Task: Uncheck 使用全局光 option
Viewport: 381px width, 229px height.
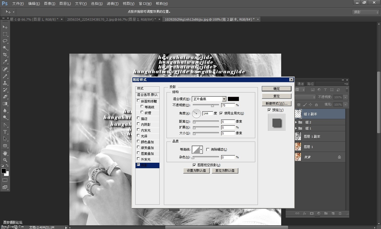Action: 221,113
